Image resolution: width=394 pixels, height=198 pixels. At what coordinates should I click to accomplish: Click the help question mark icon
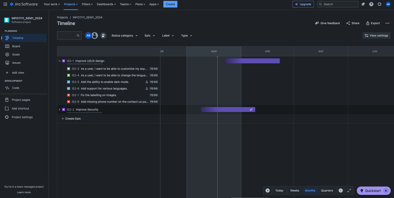pos(371,4)
